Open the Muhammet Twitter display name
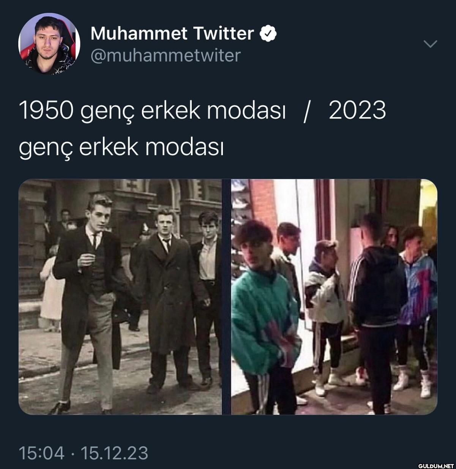The width and height of the screenshot is (456, 469). [x=172, y=33]
